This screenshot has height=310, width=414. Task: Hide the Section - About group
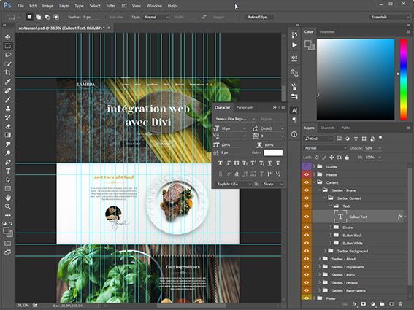307,259
